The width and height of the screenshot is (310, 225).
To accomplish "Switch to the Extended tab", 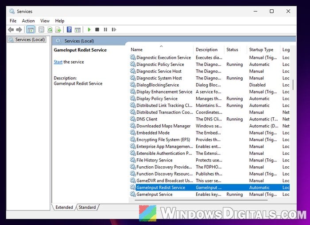I will click(64, 207).
